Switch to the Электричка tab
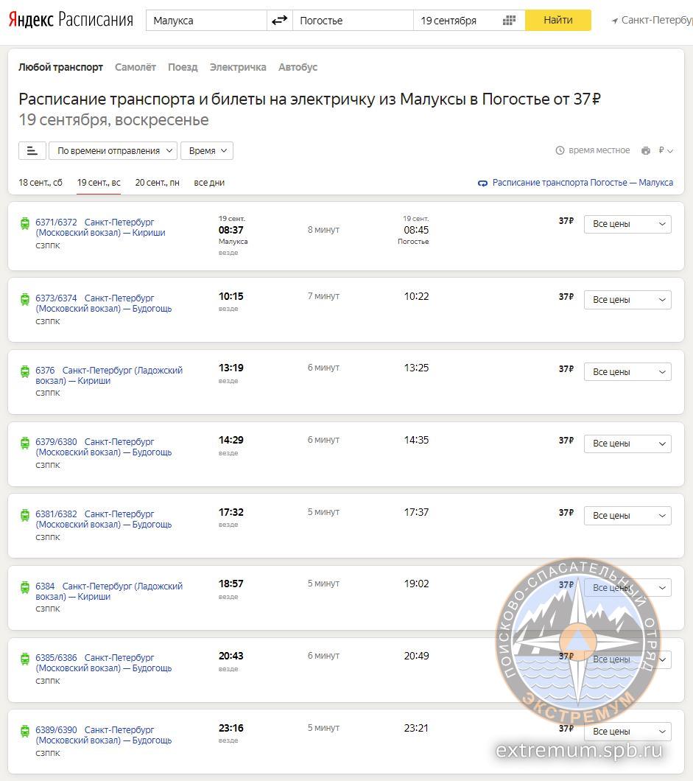 238,67
